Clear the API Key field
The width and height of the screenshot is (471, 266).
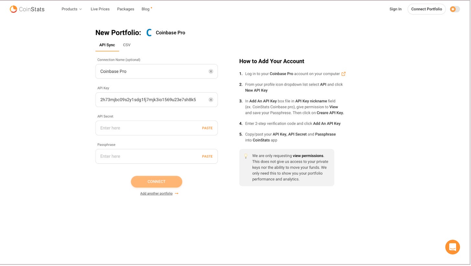click(211, 100)
